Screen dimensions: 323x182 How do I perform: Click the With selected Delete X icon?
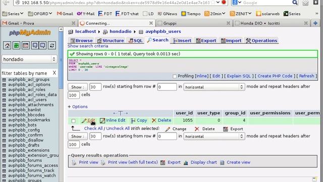[197, 129]
